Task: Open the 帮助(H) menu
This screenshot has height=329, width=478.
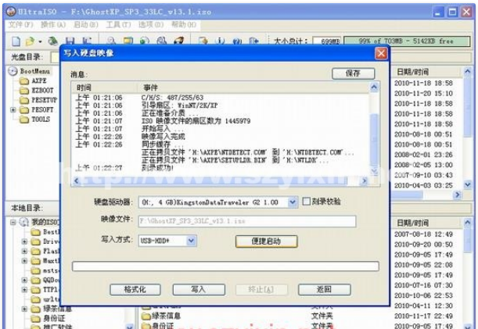Action: click(184, 25)
